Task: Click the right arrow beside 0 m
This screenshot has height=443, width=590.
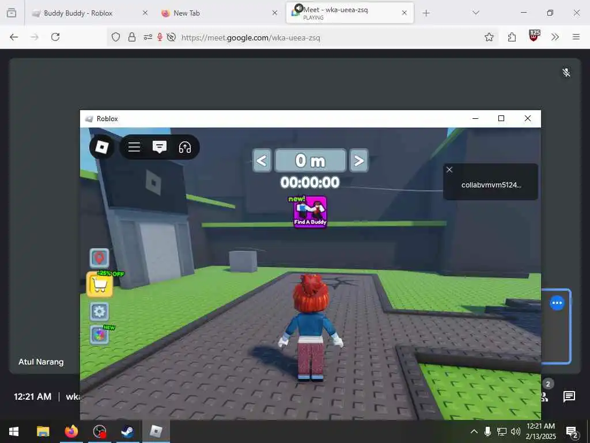Action: coord(358,160)
